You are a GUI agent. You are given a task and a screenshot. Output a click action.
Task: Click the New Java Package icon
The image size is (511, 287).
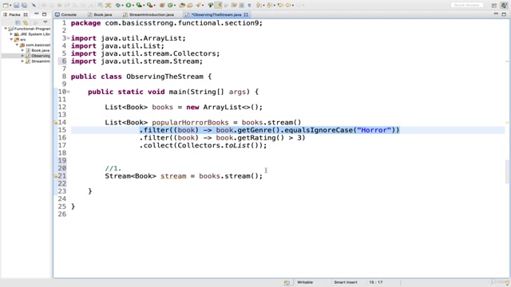162,6
